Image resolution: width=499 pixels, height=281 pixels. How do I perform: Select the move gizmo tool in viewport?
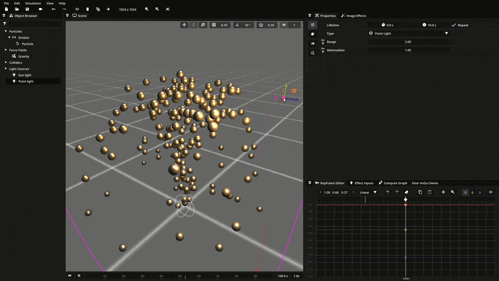click(184, 25)
